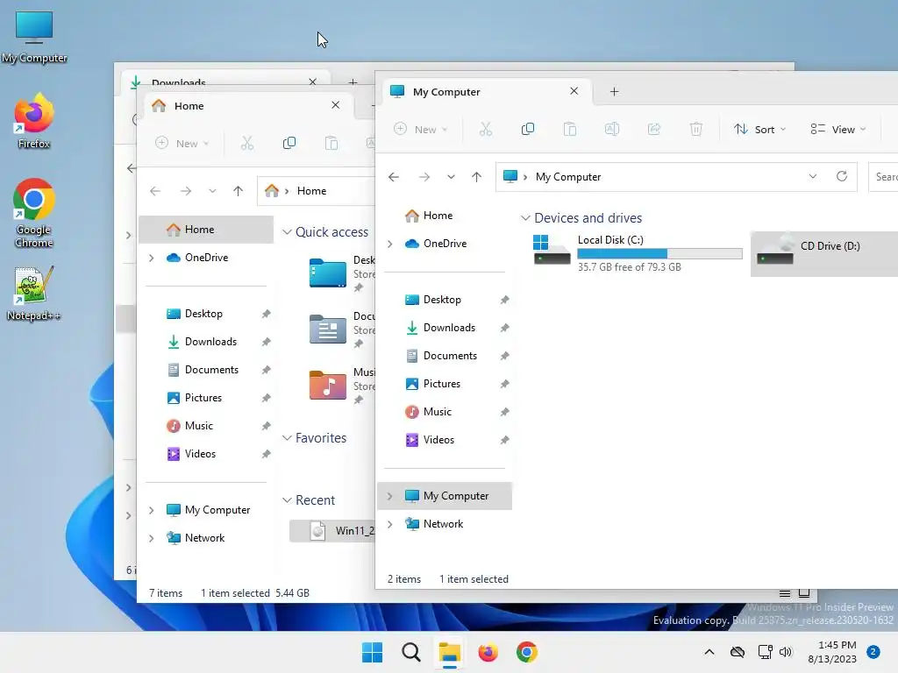The image size is (898, 673).
Task: Expand Network node in My Computer sidebar
Action: tap(390, 524)
